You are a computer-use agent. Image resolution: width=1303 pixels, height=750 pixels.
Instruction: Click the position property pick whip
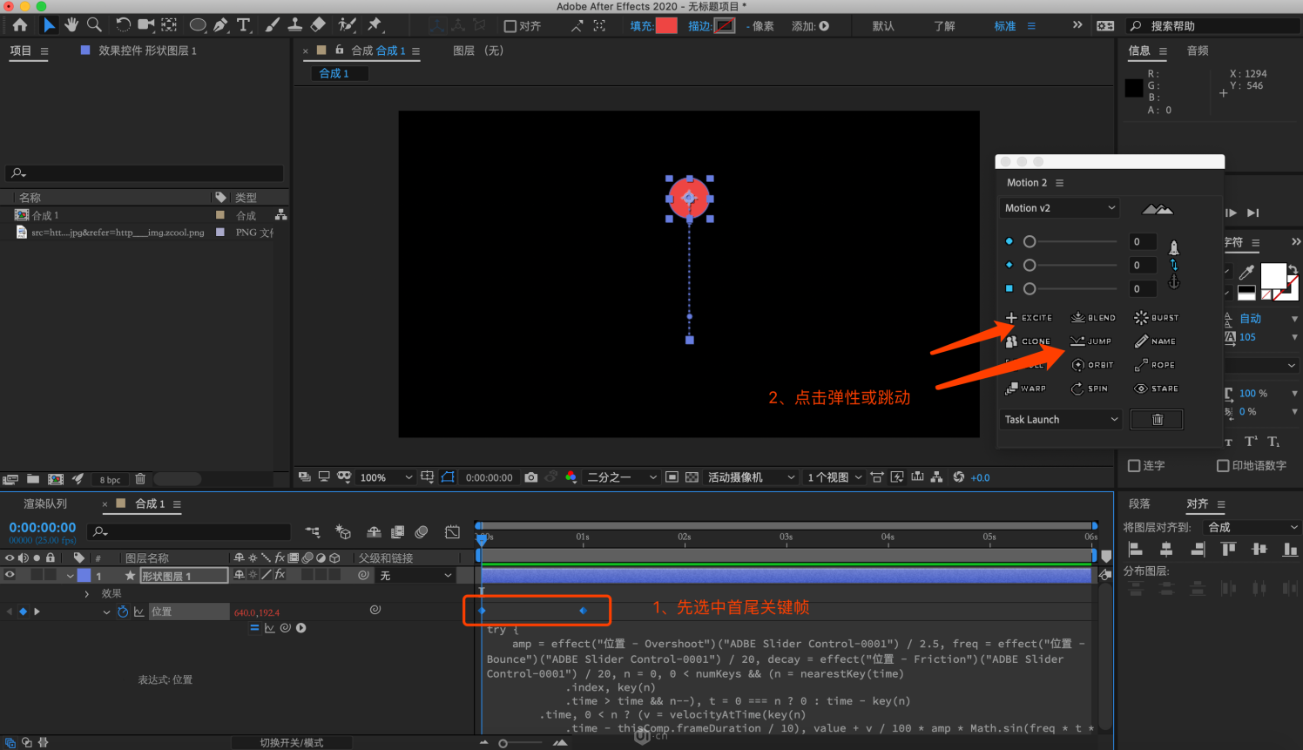click(375, 610)
